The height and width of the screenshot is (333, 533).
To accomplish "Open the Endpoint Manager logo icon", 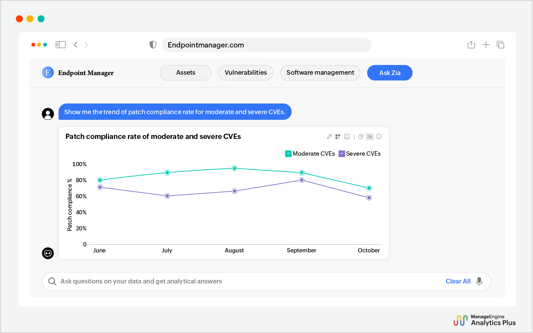I will point(48,73).
